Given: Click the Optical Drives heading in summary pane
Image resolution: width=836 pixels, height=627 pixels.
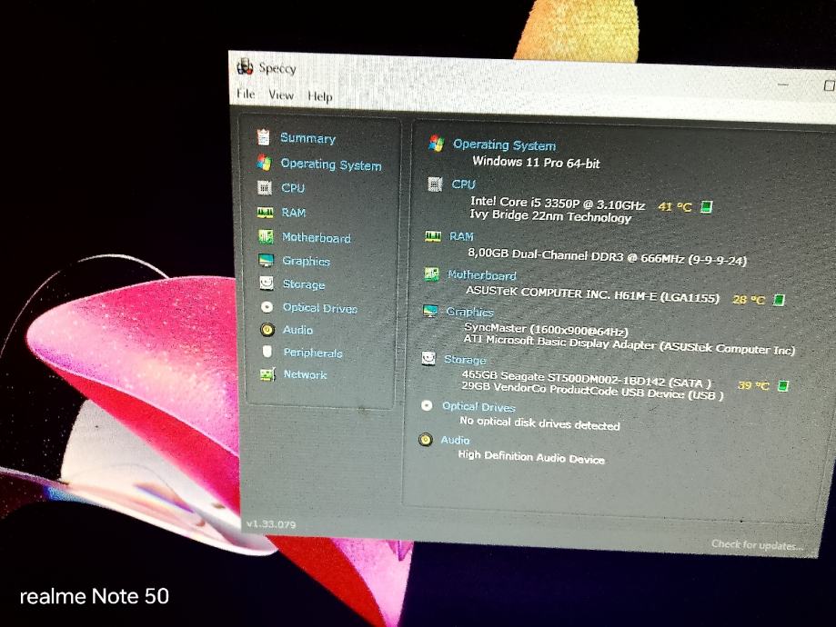Looking at the screenshot, I should [478, 407].
